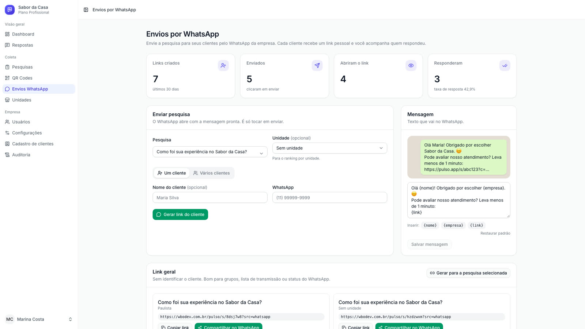Image resolution: width=585 pixels, height=329 pixels.
Task: Navigate to QR Codes
Action: 39,78
